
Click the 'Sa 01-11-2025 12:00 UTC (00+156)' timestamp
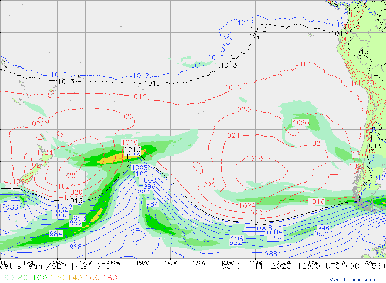click(303, 266)
